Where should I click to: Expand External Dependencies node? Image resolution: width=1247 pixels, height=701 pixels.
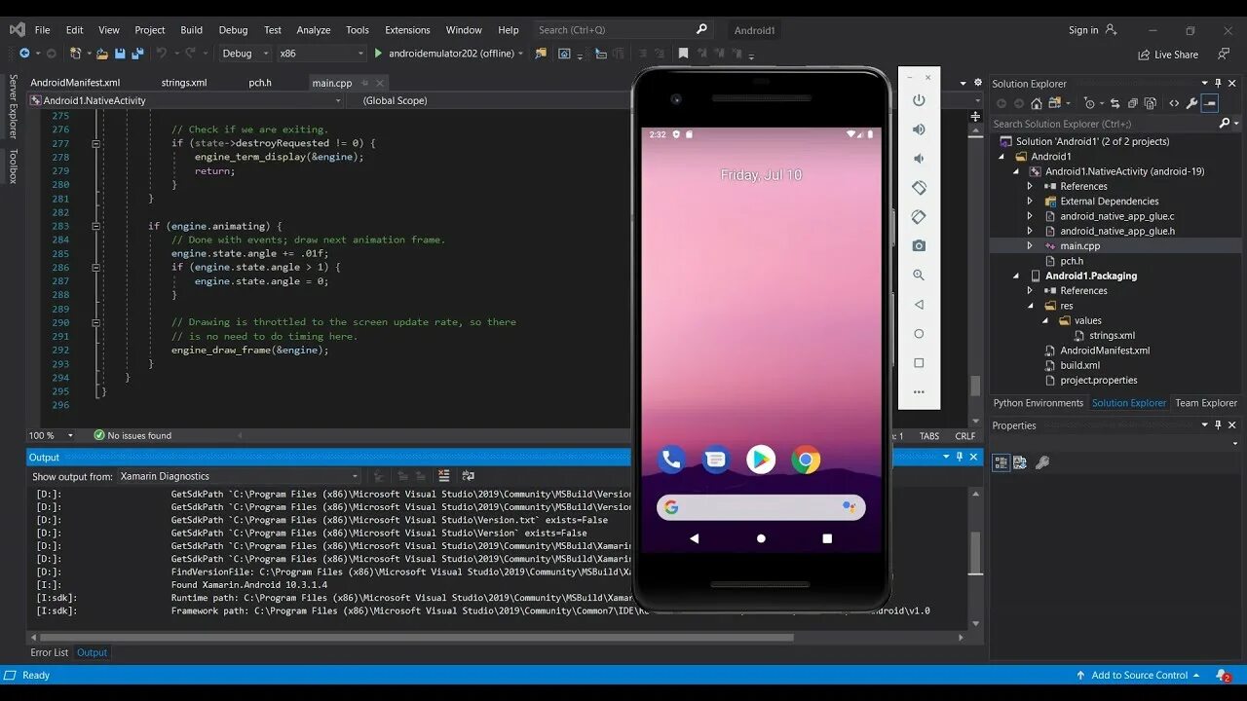(1030, 202)
